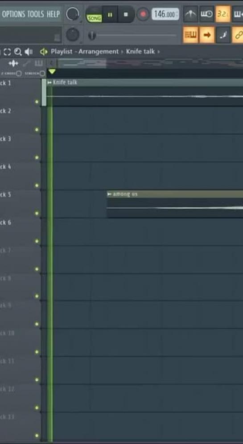Expand the Knife talk breadcrumb arrow
Image resolution: width=243 pixels, height=444 pixels.
(x=159, y=52)
